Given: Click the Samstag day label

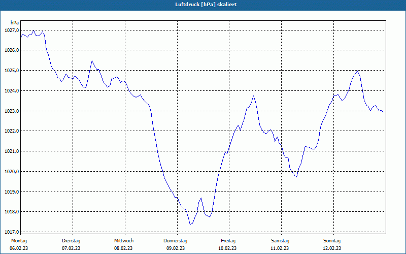Looking at the screenshot, I should [280, 241].
